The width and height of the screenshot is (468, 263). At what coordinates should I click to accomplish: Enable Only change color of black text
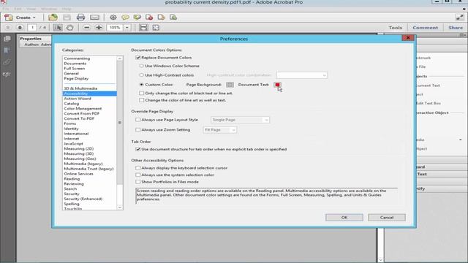[141, 94]
